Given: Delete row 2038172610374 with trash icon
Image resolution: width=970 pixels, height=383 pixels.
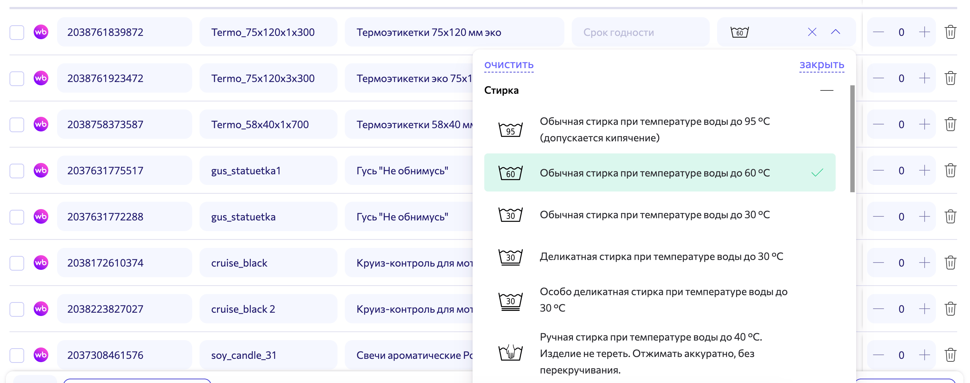Looking at the screenshot, I should click(950, 263).
